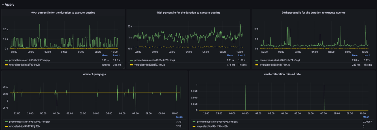Image resolution: width=377 pixels, height=130 pixels.
Task: Open the vmalert query qps panel title menu
Action: (x=94, y=74)
